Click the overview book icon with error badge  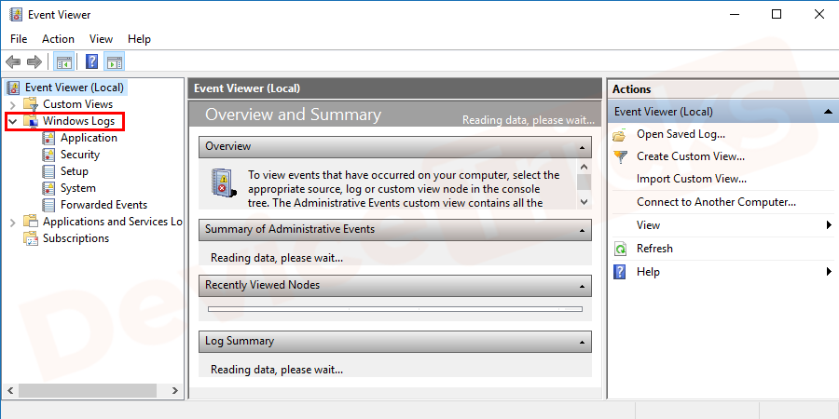(223, 182)
